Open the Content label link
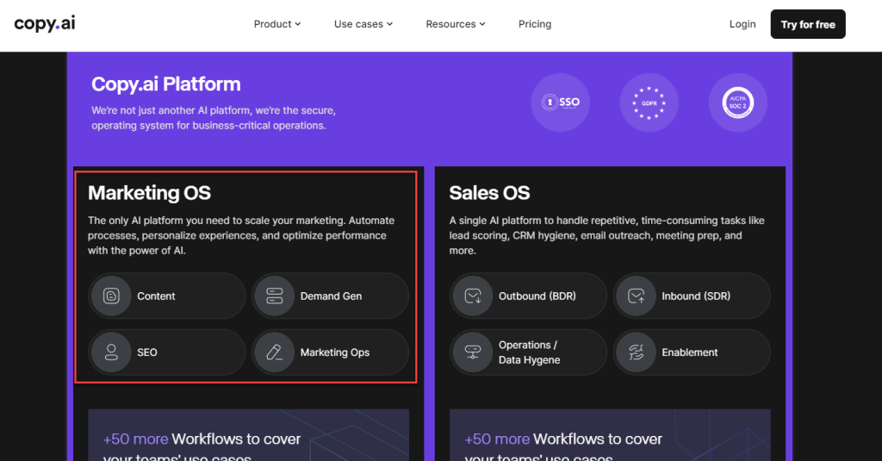Screen dimensions: 882x461 pos(156,296)
